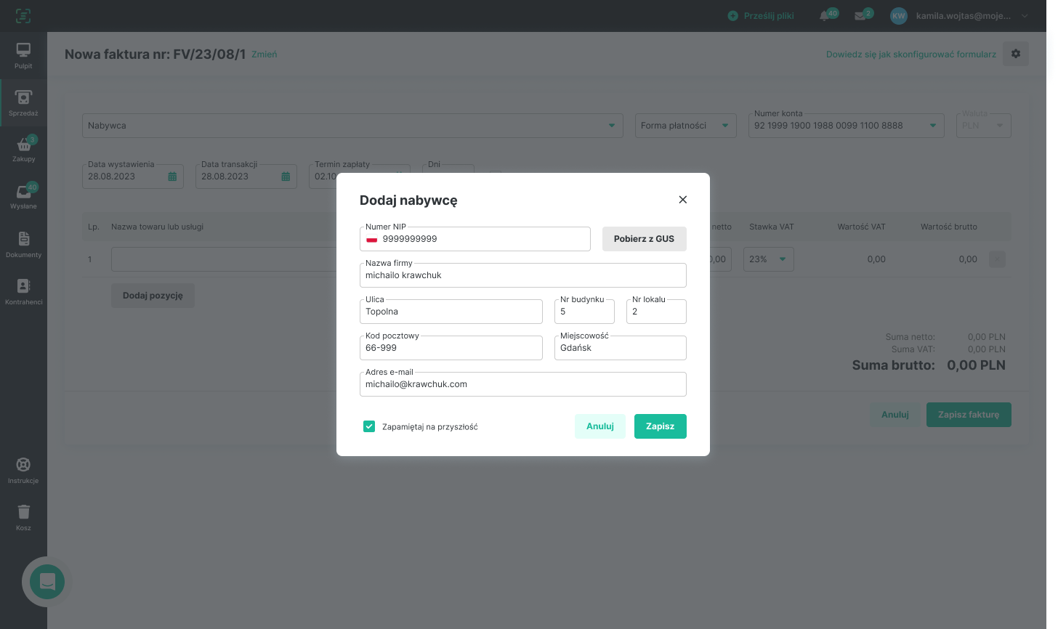
Task: Close the Dodaj nabywcę dialog
Action: [682, 200]
